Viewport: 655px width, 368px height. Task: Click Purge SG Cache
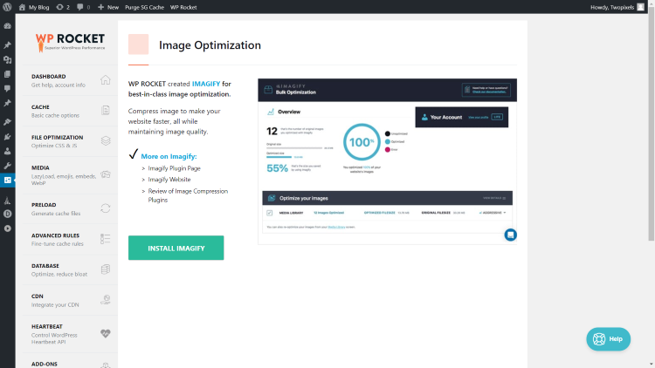click(x=144, y=7)
